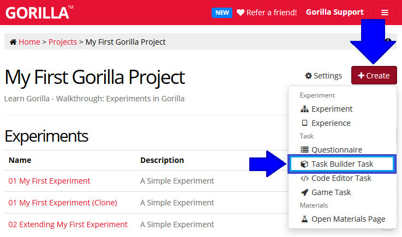Click the Settings gear icon
Image resolution: width=402 pixels, height=237 pixels.
point(308,76)
